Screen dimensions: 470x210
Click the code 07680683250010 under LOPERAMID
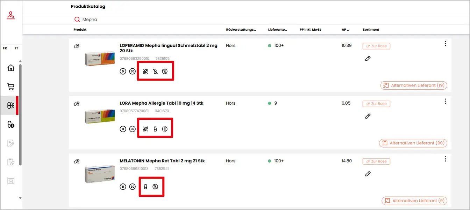134,59
